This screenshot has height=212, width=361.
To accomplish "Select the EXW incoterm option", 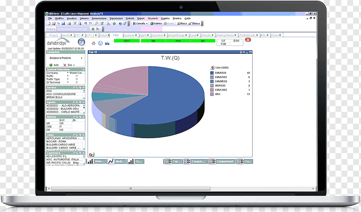I will coord(236,41).
